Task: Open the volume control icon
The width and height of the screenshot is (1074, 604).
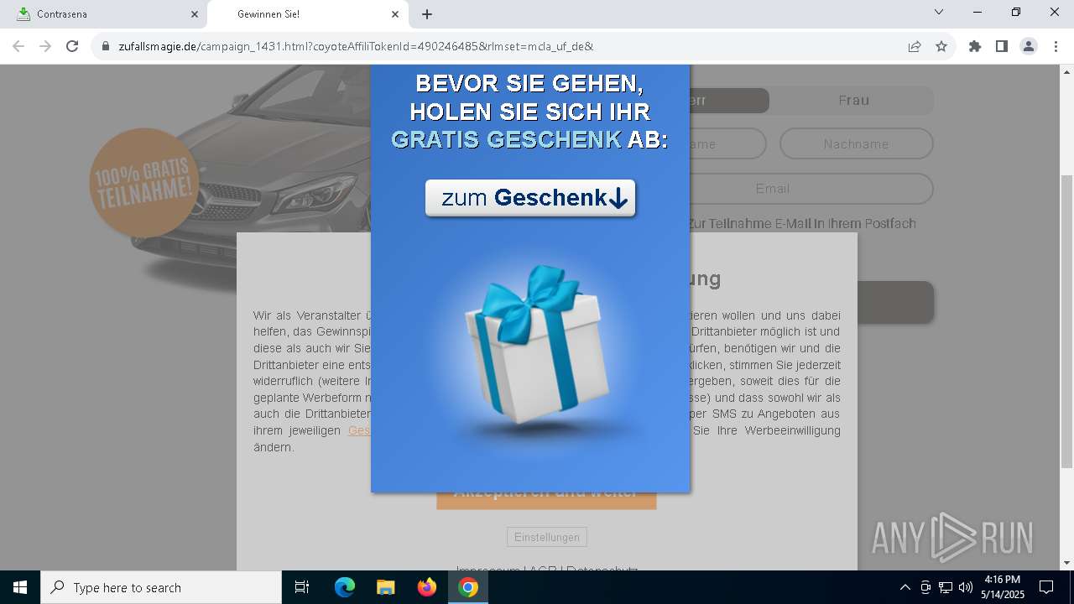Action: (966, 587)
